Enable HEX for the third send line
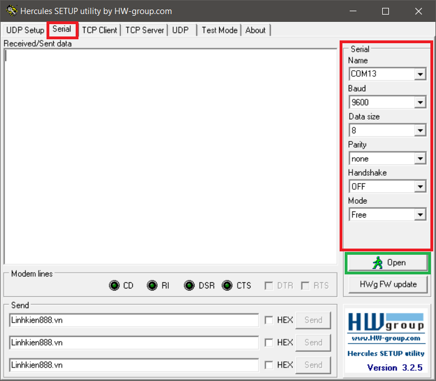 pyautogui.click(x=268, y=365)
